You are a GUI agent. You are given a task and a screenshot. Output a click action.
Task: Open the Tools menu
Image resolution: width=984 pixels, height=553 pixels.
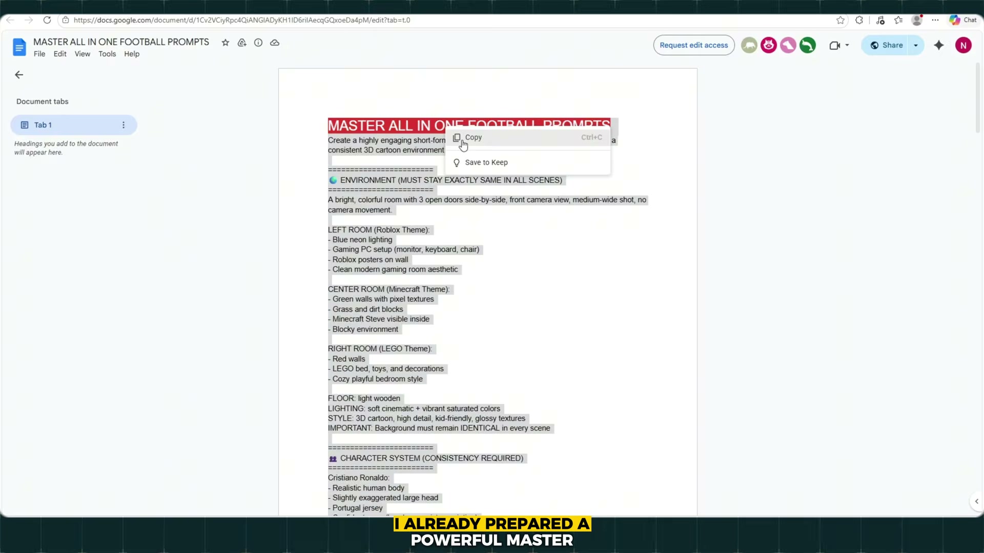tap(107, 54)
